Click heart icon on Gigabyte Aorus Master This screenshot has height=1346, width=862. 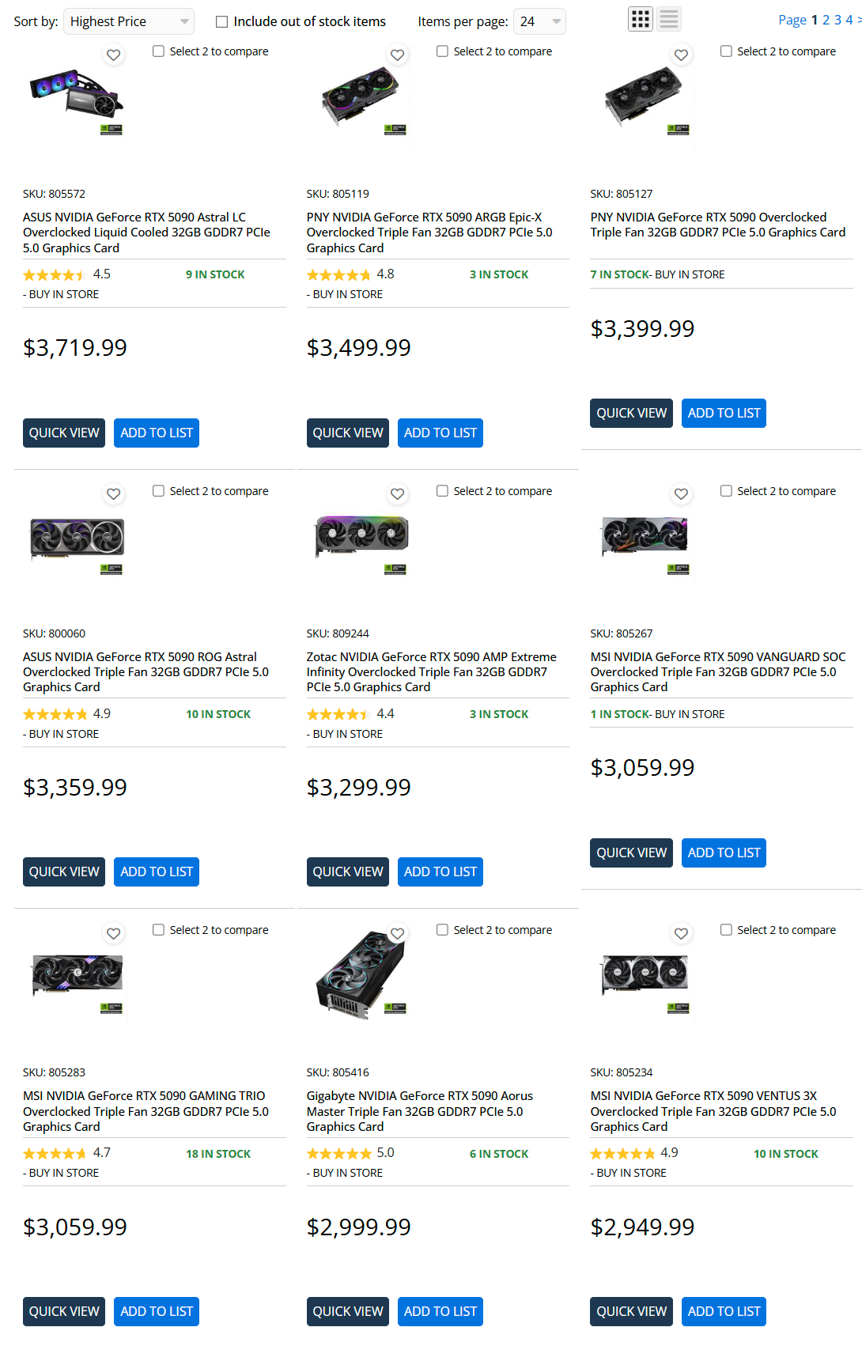tap(398, 934)
